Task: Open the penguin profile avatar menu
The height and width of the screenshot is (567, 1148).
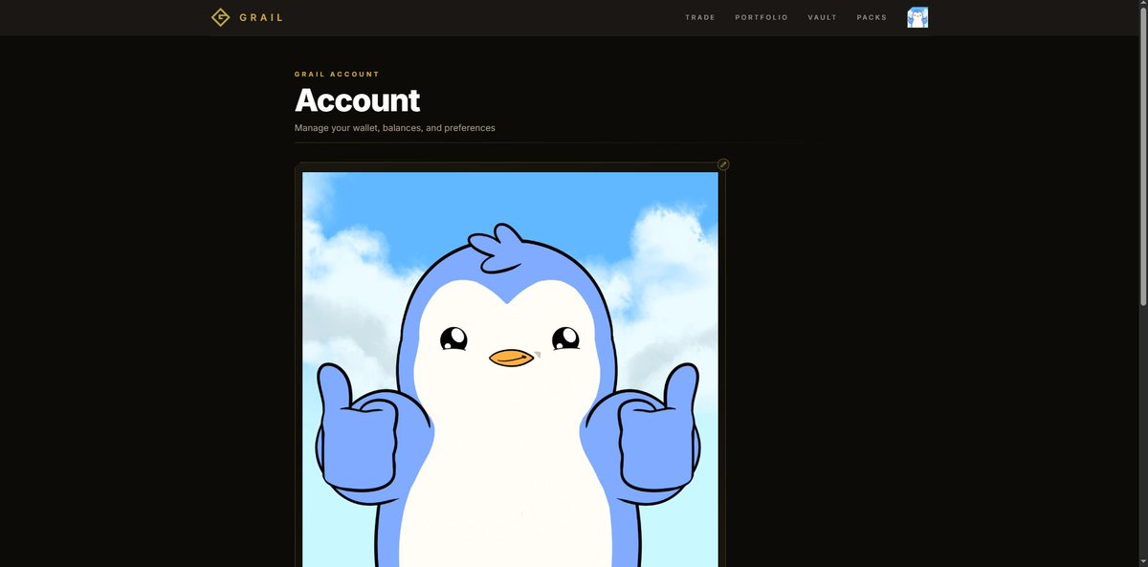Action: 917,17
